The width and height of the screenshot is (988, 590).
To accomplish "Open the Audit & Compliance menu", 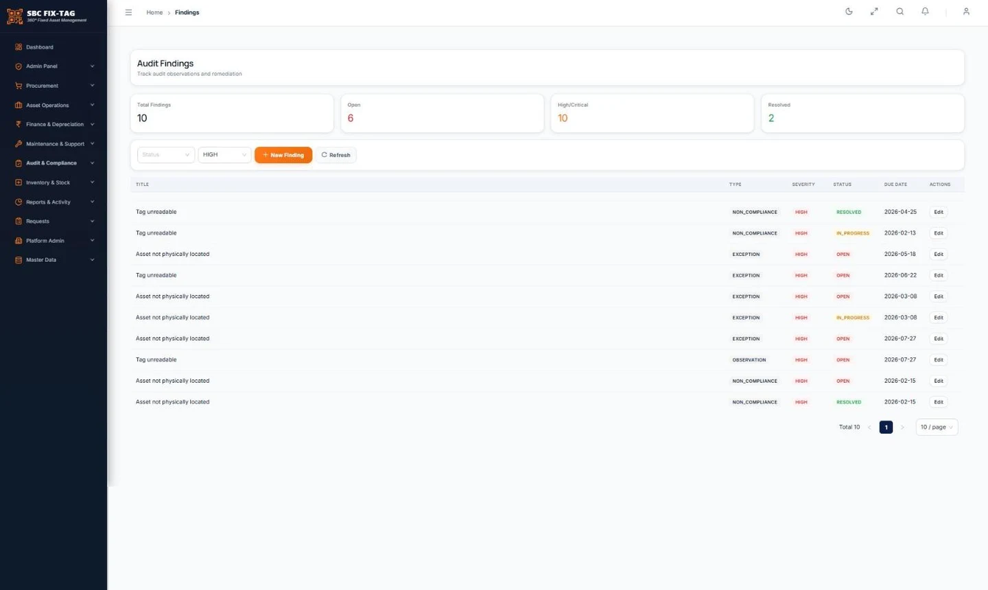I will pos(54,163).
